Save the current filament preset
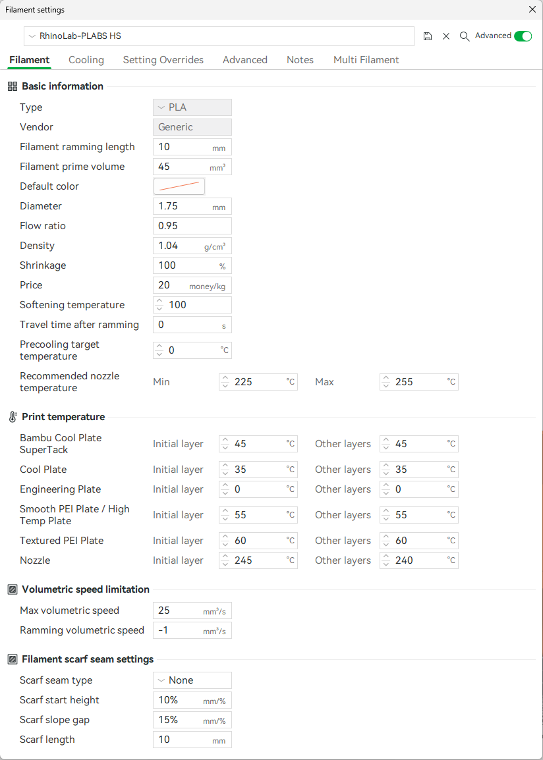The image size is (543, 760). coord(427,36)
